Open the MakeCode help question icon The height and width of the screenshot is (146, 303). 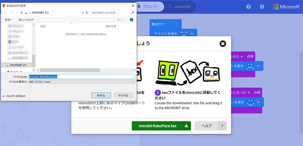click(x=248, y=7)
